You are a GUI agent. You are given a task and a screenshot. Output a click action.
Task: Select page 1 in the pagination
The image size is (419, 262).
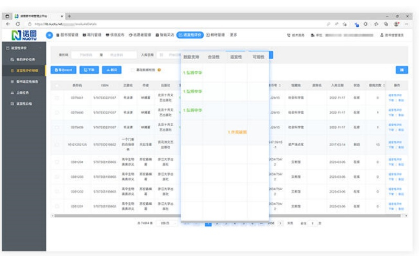pyautogui.click(x=208, y=224)
